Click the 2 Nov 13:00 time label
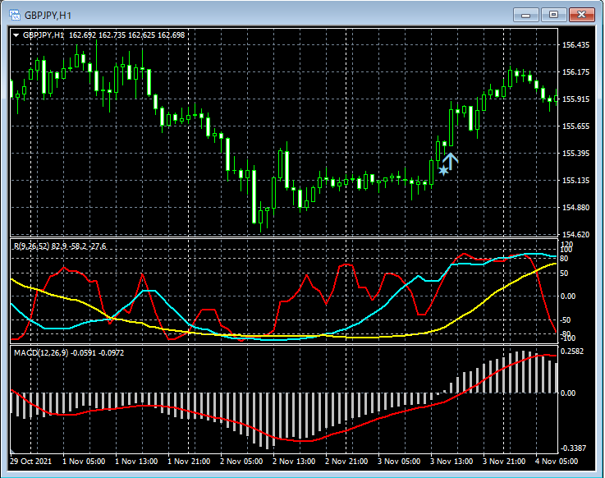Screen dimensions: 605x478 click(x=294, y=462)
